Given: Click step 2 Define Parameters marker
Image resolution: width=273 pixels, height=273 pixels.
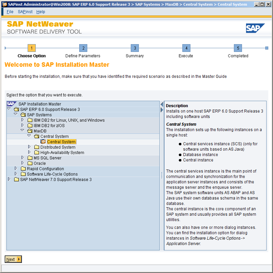Looking at the screenshot, I should 83,48.
